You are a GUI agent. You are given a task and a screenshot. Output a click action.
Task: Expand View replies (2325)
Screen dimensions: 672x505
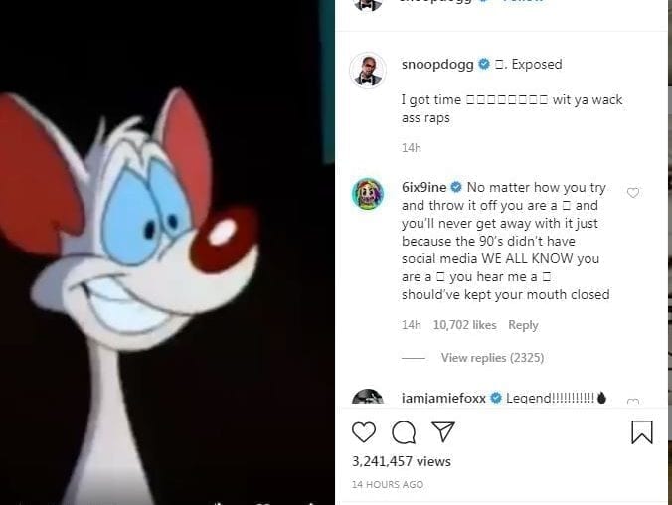pos(492,358)
